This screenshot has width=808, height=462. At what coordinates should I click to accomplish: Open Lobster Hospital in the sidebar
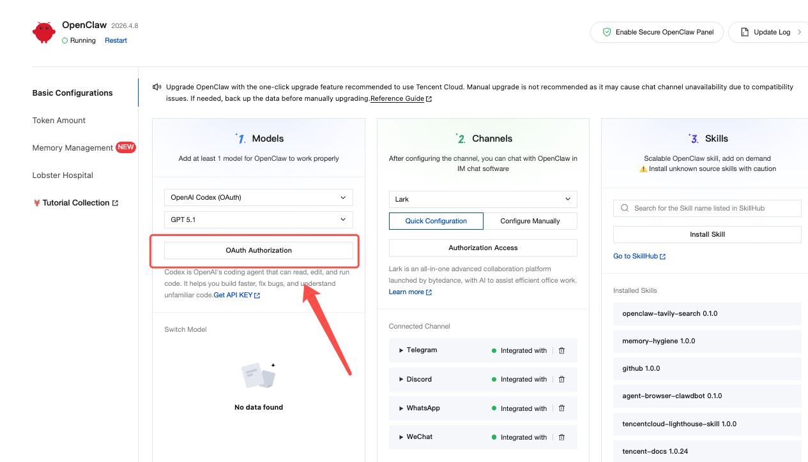click(63, 175)
